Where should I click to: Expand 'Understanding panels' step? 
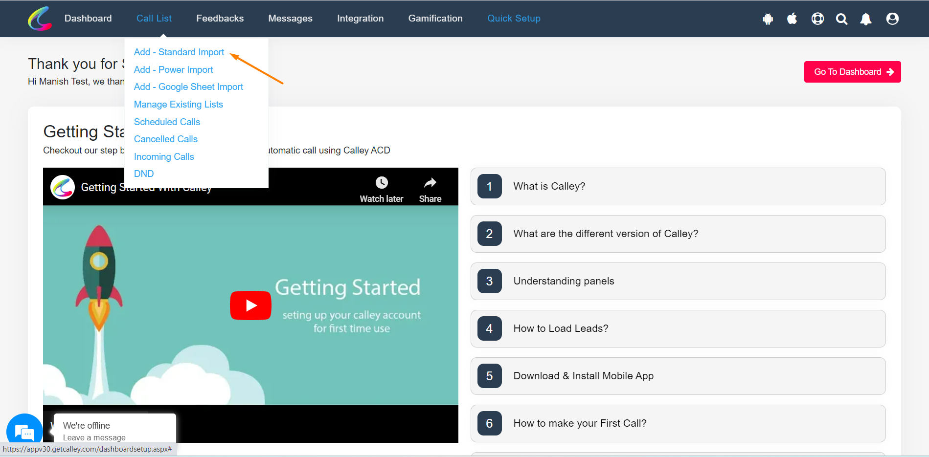pyautogui.click(x=678, y=281)
